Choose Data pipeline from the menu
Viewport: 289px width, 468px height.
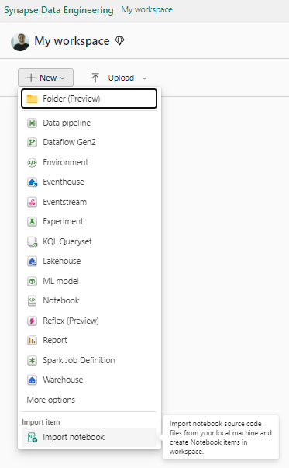point(89,123)
